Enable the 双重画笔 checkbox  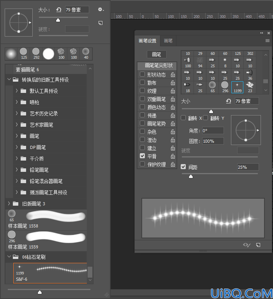pyautogui.click(x=142, y=99)
